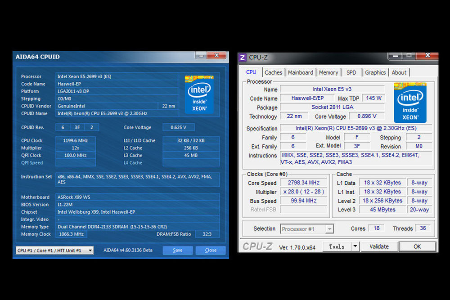Select the Graphics tab
Viewport: 450px width, 300px height.
[x=375, y=72]
